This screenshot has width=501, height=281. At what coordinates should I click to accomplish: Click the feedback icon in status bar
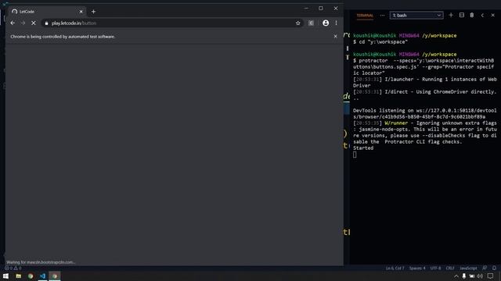click(x=485, y=268)
